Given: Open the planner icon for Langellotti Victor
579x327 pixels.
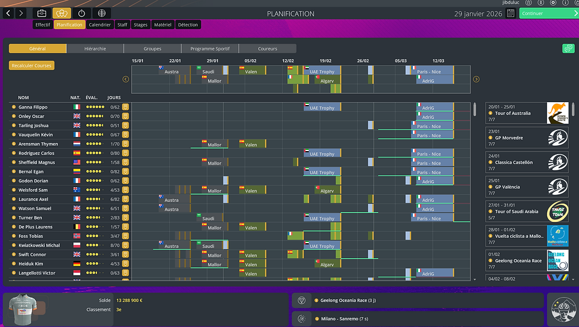Looking at the screenshot, I should pyautogui.click(x=125, y=273).
